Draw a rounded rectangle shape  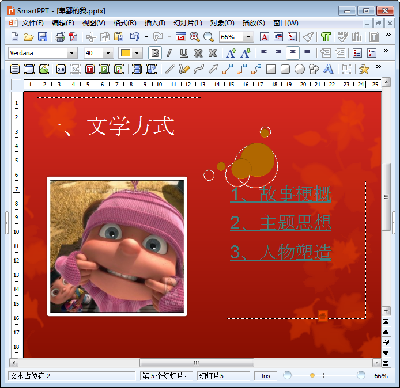pos(285,69)
